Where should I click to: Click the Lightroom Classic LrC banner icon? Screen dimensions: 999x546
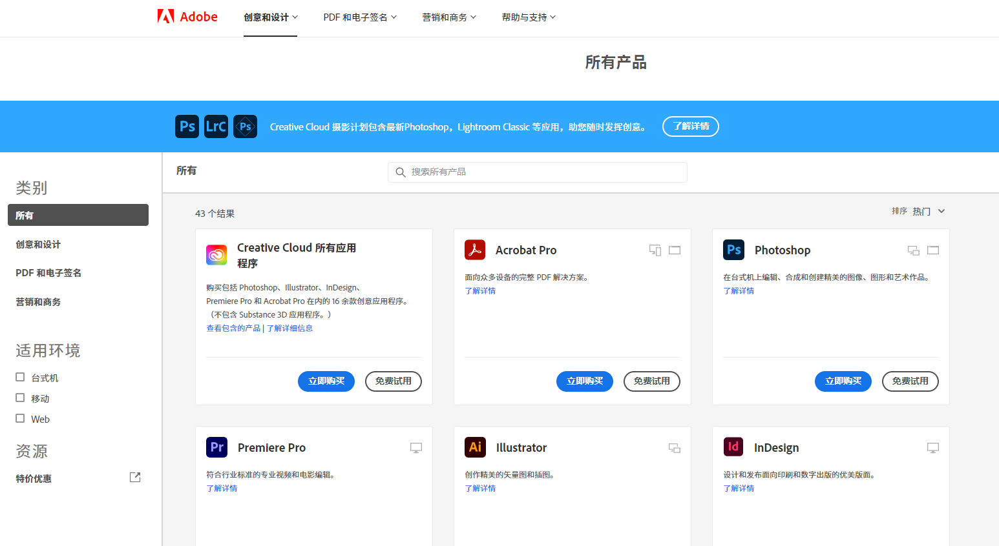pos(216,126)
